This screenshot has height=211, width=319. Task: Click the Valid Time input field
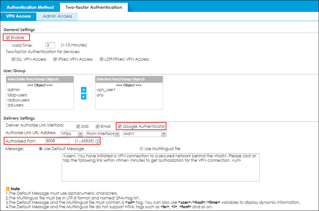coord(50,45)
